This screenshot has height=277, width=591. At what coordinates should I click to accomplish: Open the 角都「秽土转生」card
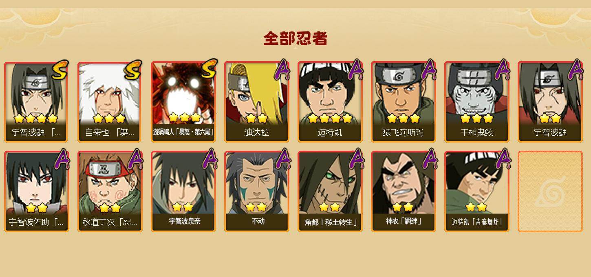[330, 191]
